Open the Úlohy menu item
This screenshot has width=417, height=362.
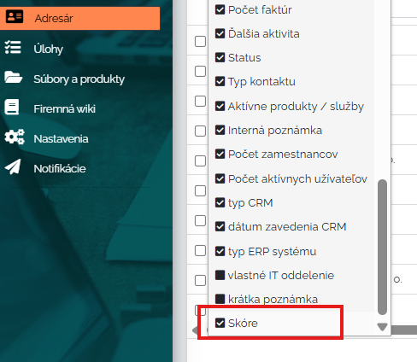pos(48,49)
